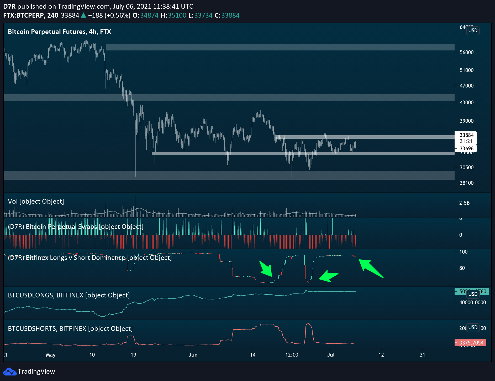The width and height of the screenshot is (495, 381).
Task: Click the 21 date at axis right end
Action: coord(422,355)
